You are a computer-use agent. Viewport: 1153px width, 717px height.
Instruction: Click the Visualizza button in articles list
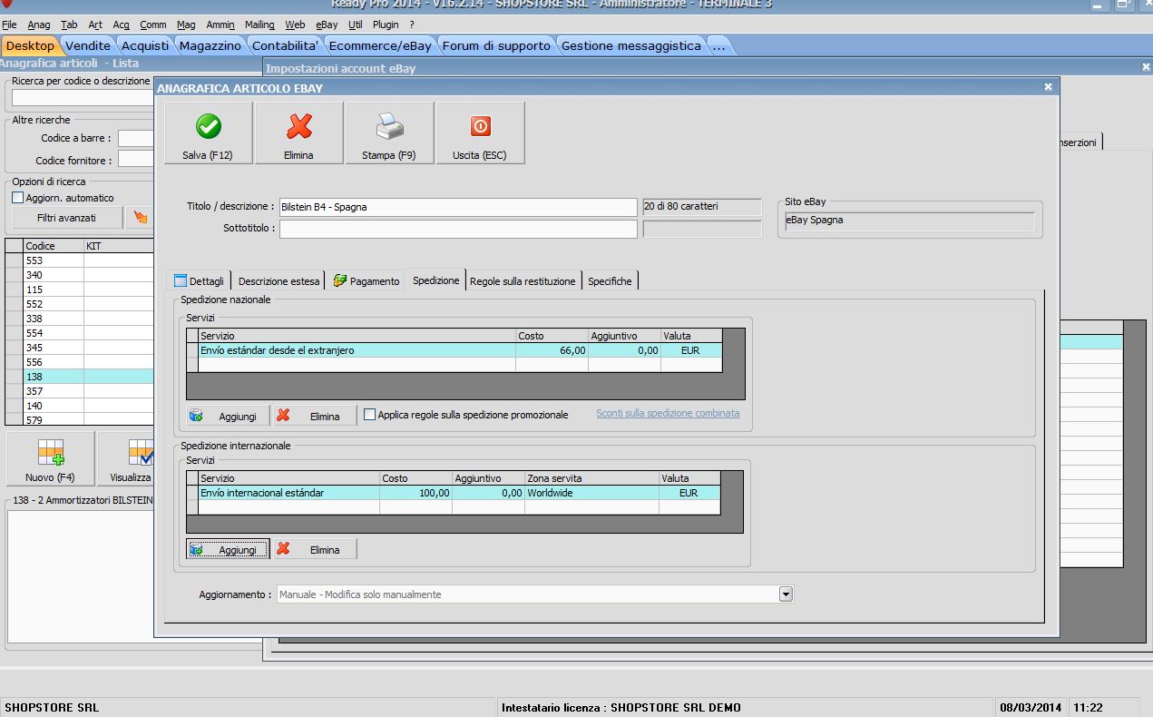click(x=125, y=459)
